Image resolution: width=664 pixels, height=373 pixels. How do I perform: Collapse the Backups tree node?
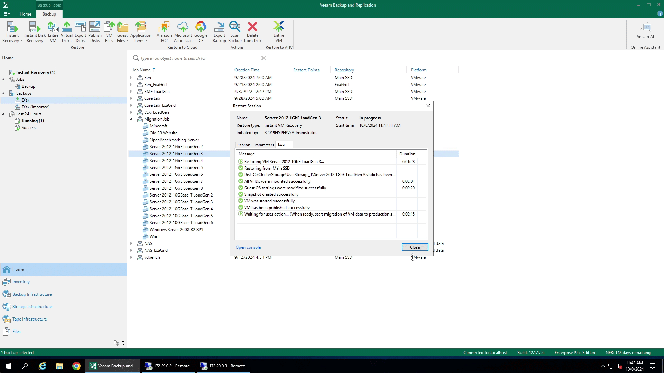click(3, 93)
